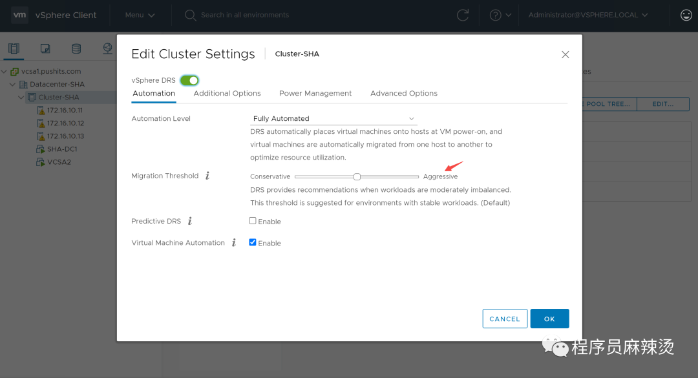Select the Storage view icon
The height and width of the screenshot is (378, 698).
click(x=76, y=48)
